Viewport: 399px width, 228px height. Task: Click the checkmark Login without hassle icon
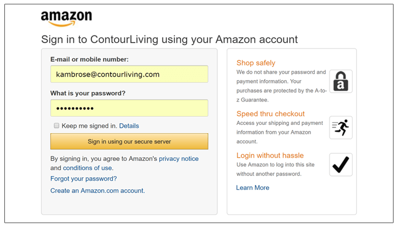click(340, 165)
